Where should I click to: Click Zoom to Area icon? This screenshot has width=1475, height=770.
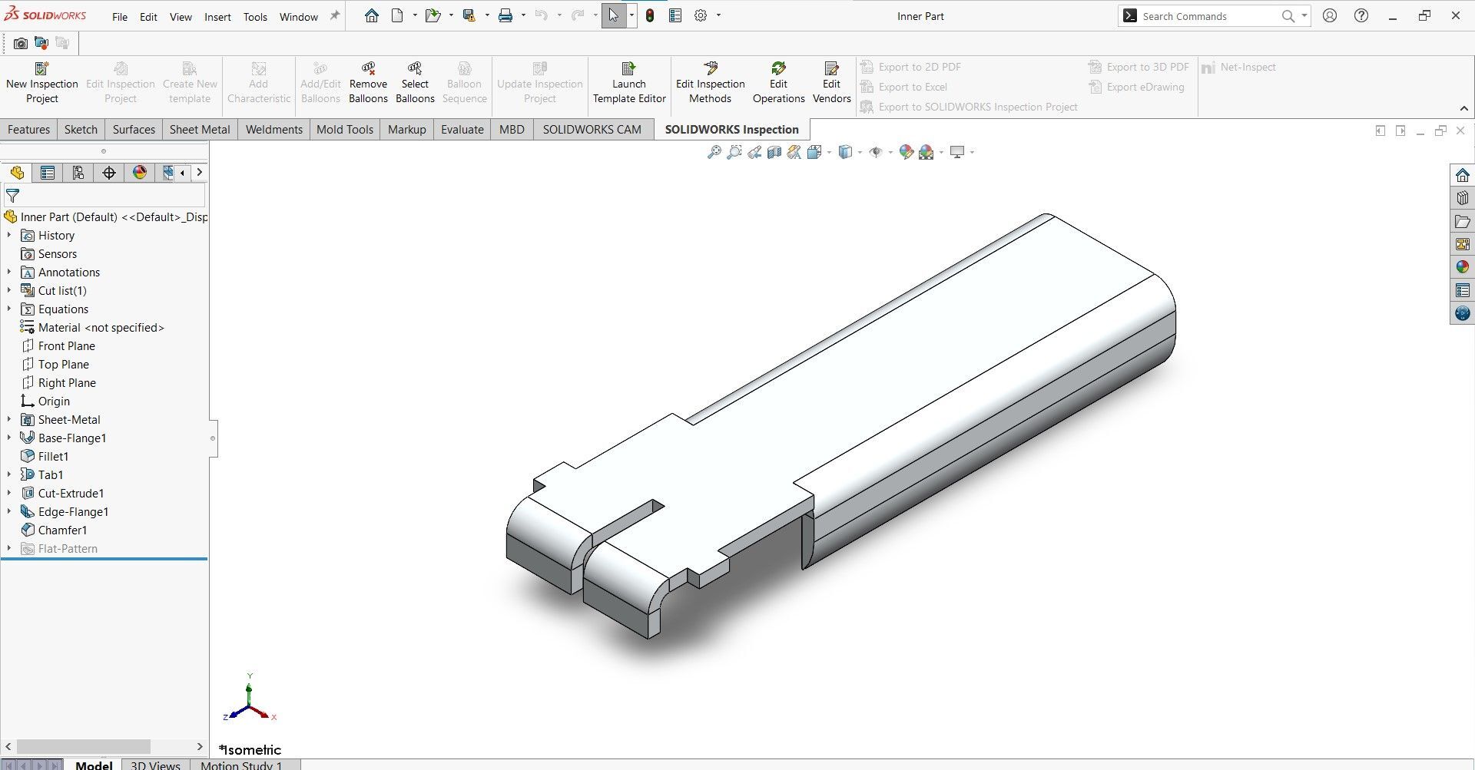point(734,152)
